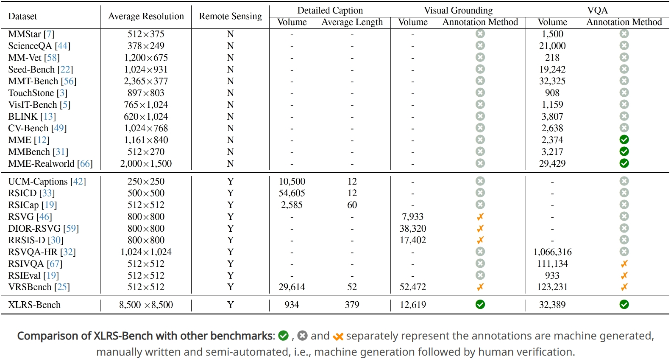Click orange cross icon in RSVG row
The height and width of the screenshot is (359, 671).
[480, 217]
